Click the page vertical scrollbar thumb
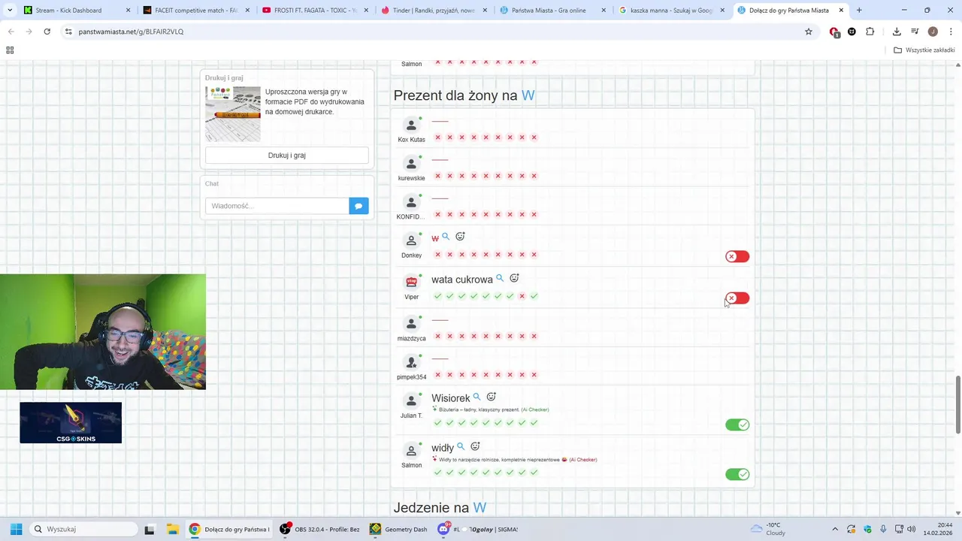Image resolution: width=962 pixels, height=541 pixels. pyautogui.click(x=957, y=403)
